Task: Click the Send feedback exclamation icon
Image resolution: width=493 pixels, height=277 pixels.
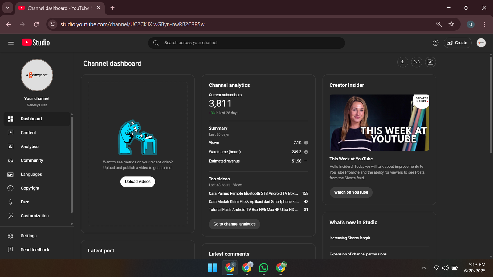Action: pos(10,250)
